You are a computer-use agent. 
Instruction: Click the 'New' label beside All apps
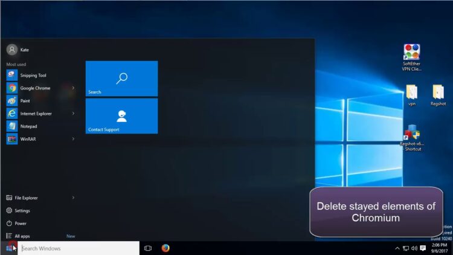pos(71,236)
